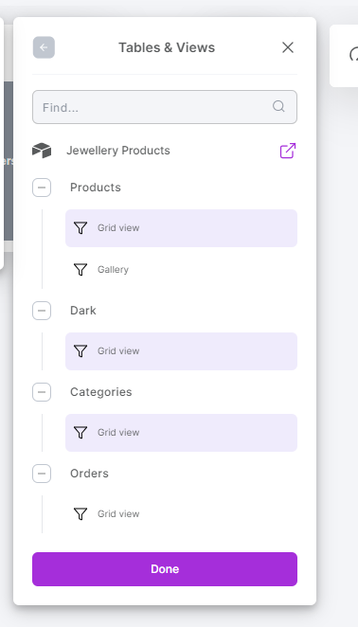The image size is (358, 627).
Task: Collapse the Categories table group
Action: point(42,392)
